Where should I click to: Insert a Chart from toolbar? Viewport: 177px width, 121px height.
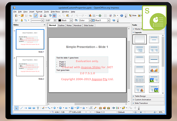pyautogui.click(x=90, y=15)
